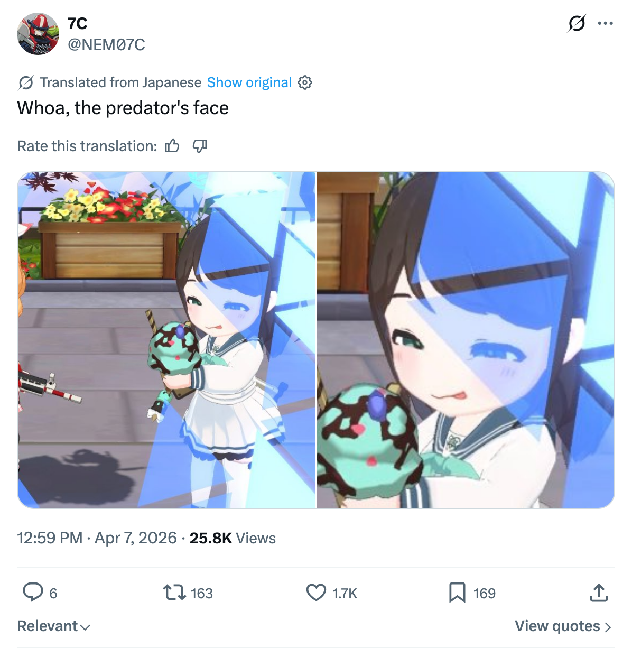632x648 pixels.
Task: Click Show original link
Action: point(249,82)
